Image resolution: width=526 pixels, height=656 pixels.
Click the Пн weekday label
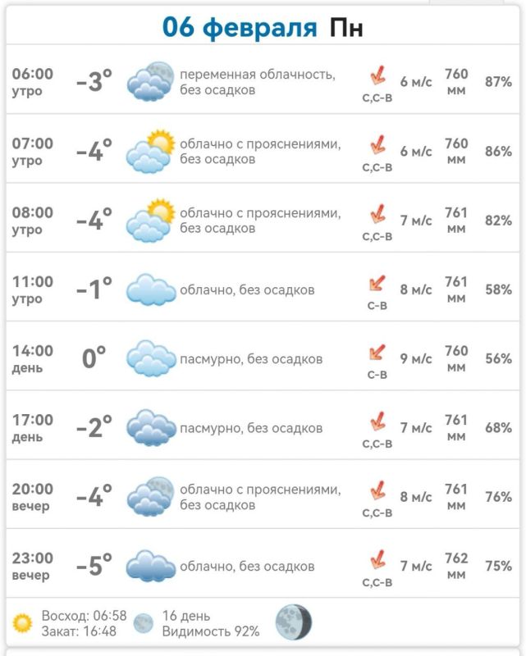click(x=346, y=28)
